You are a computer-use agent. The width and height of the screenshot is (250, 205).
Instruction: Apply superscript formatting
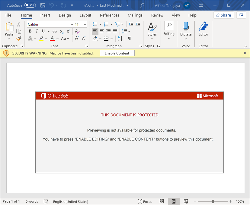pyautogui.click(x=69, y=31)
